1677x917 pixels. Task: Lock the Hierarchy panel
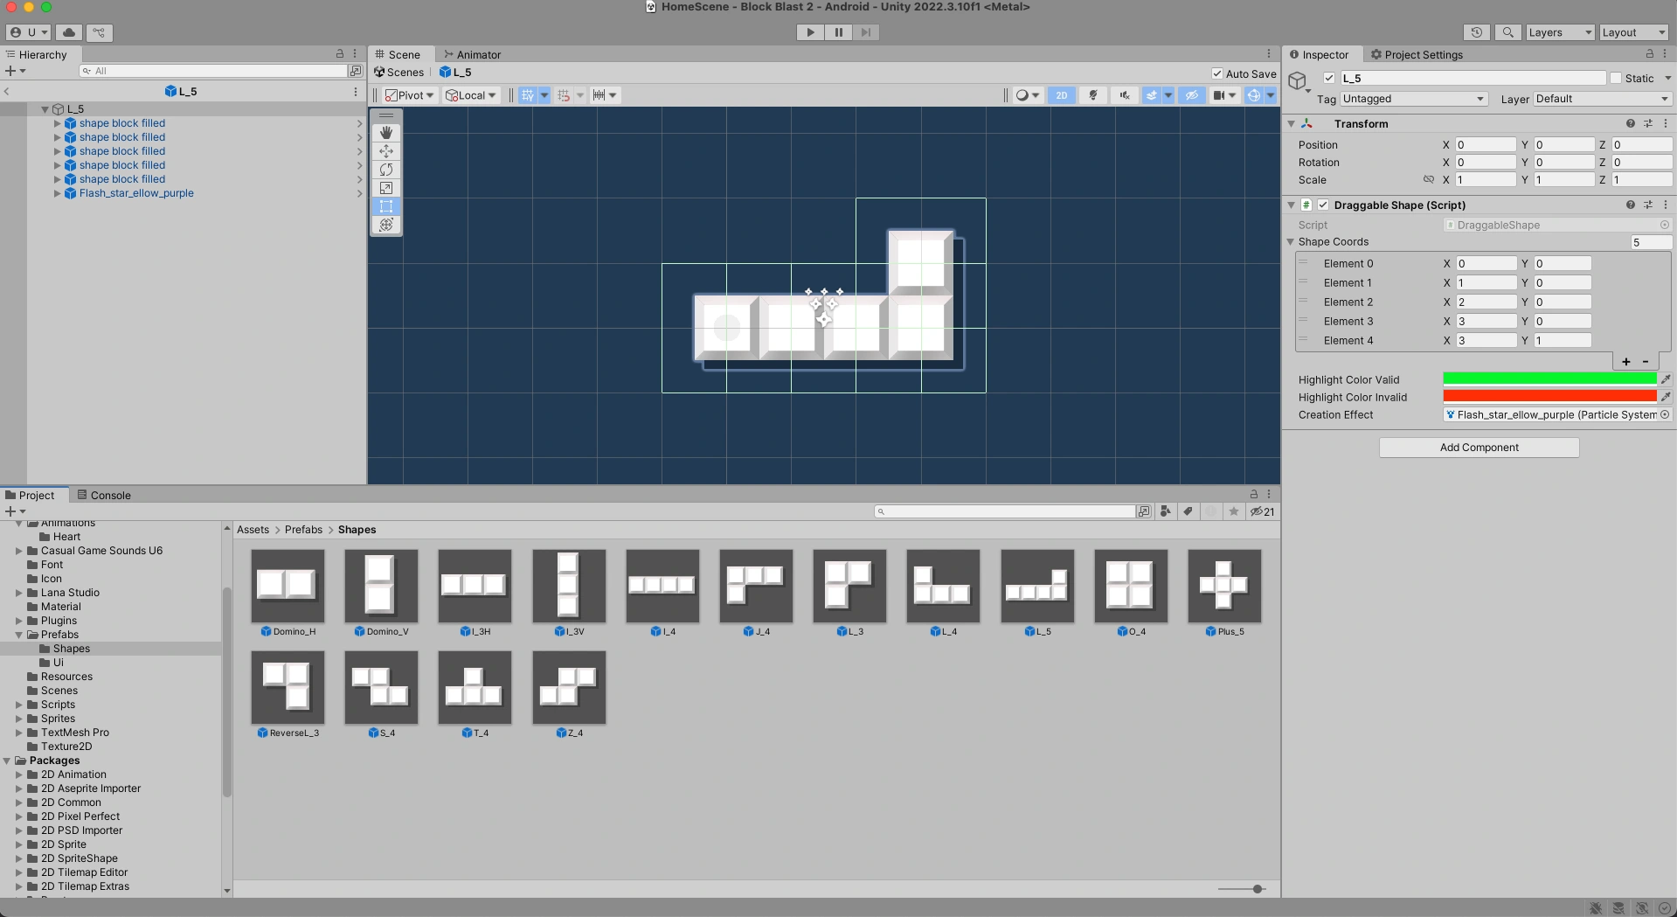[340, 54]
